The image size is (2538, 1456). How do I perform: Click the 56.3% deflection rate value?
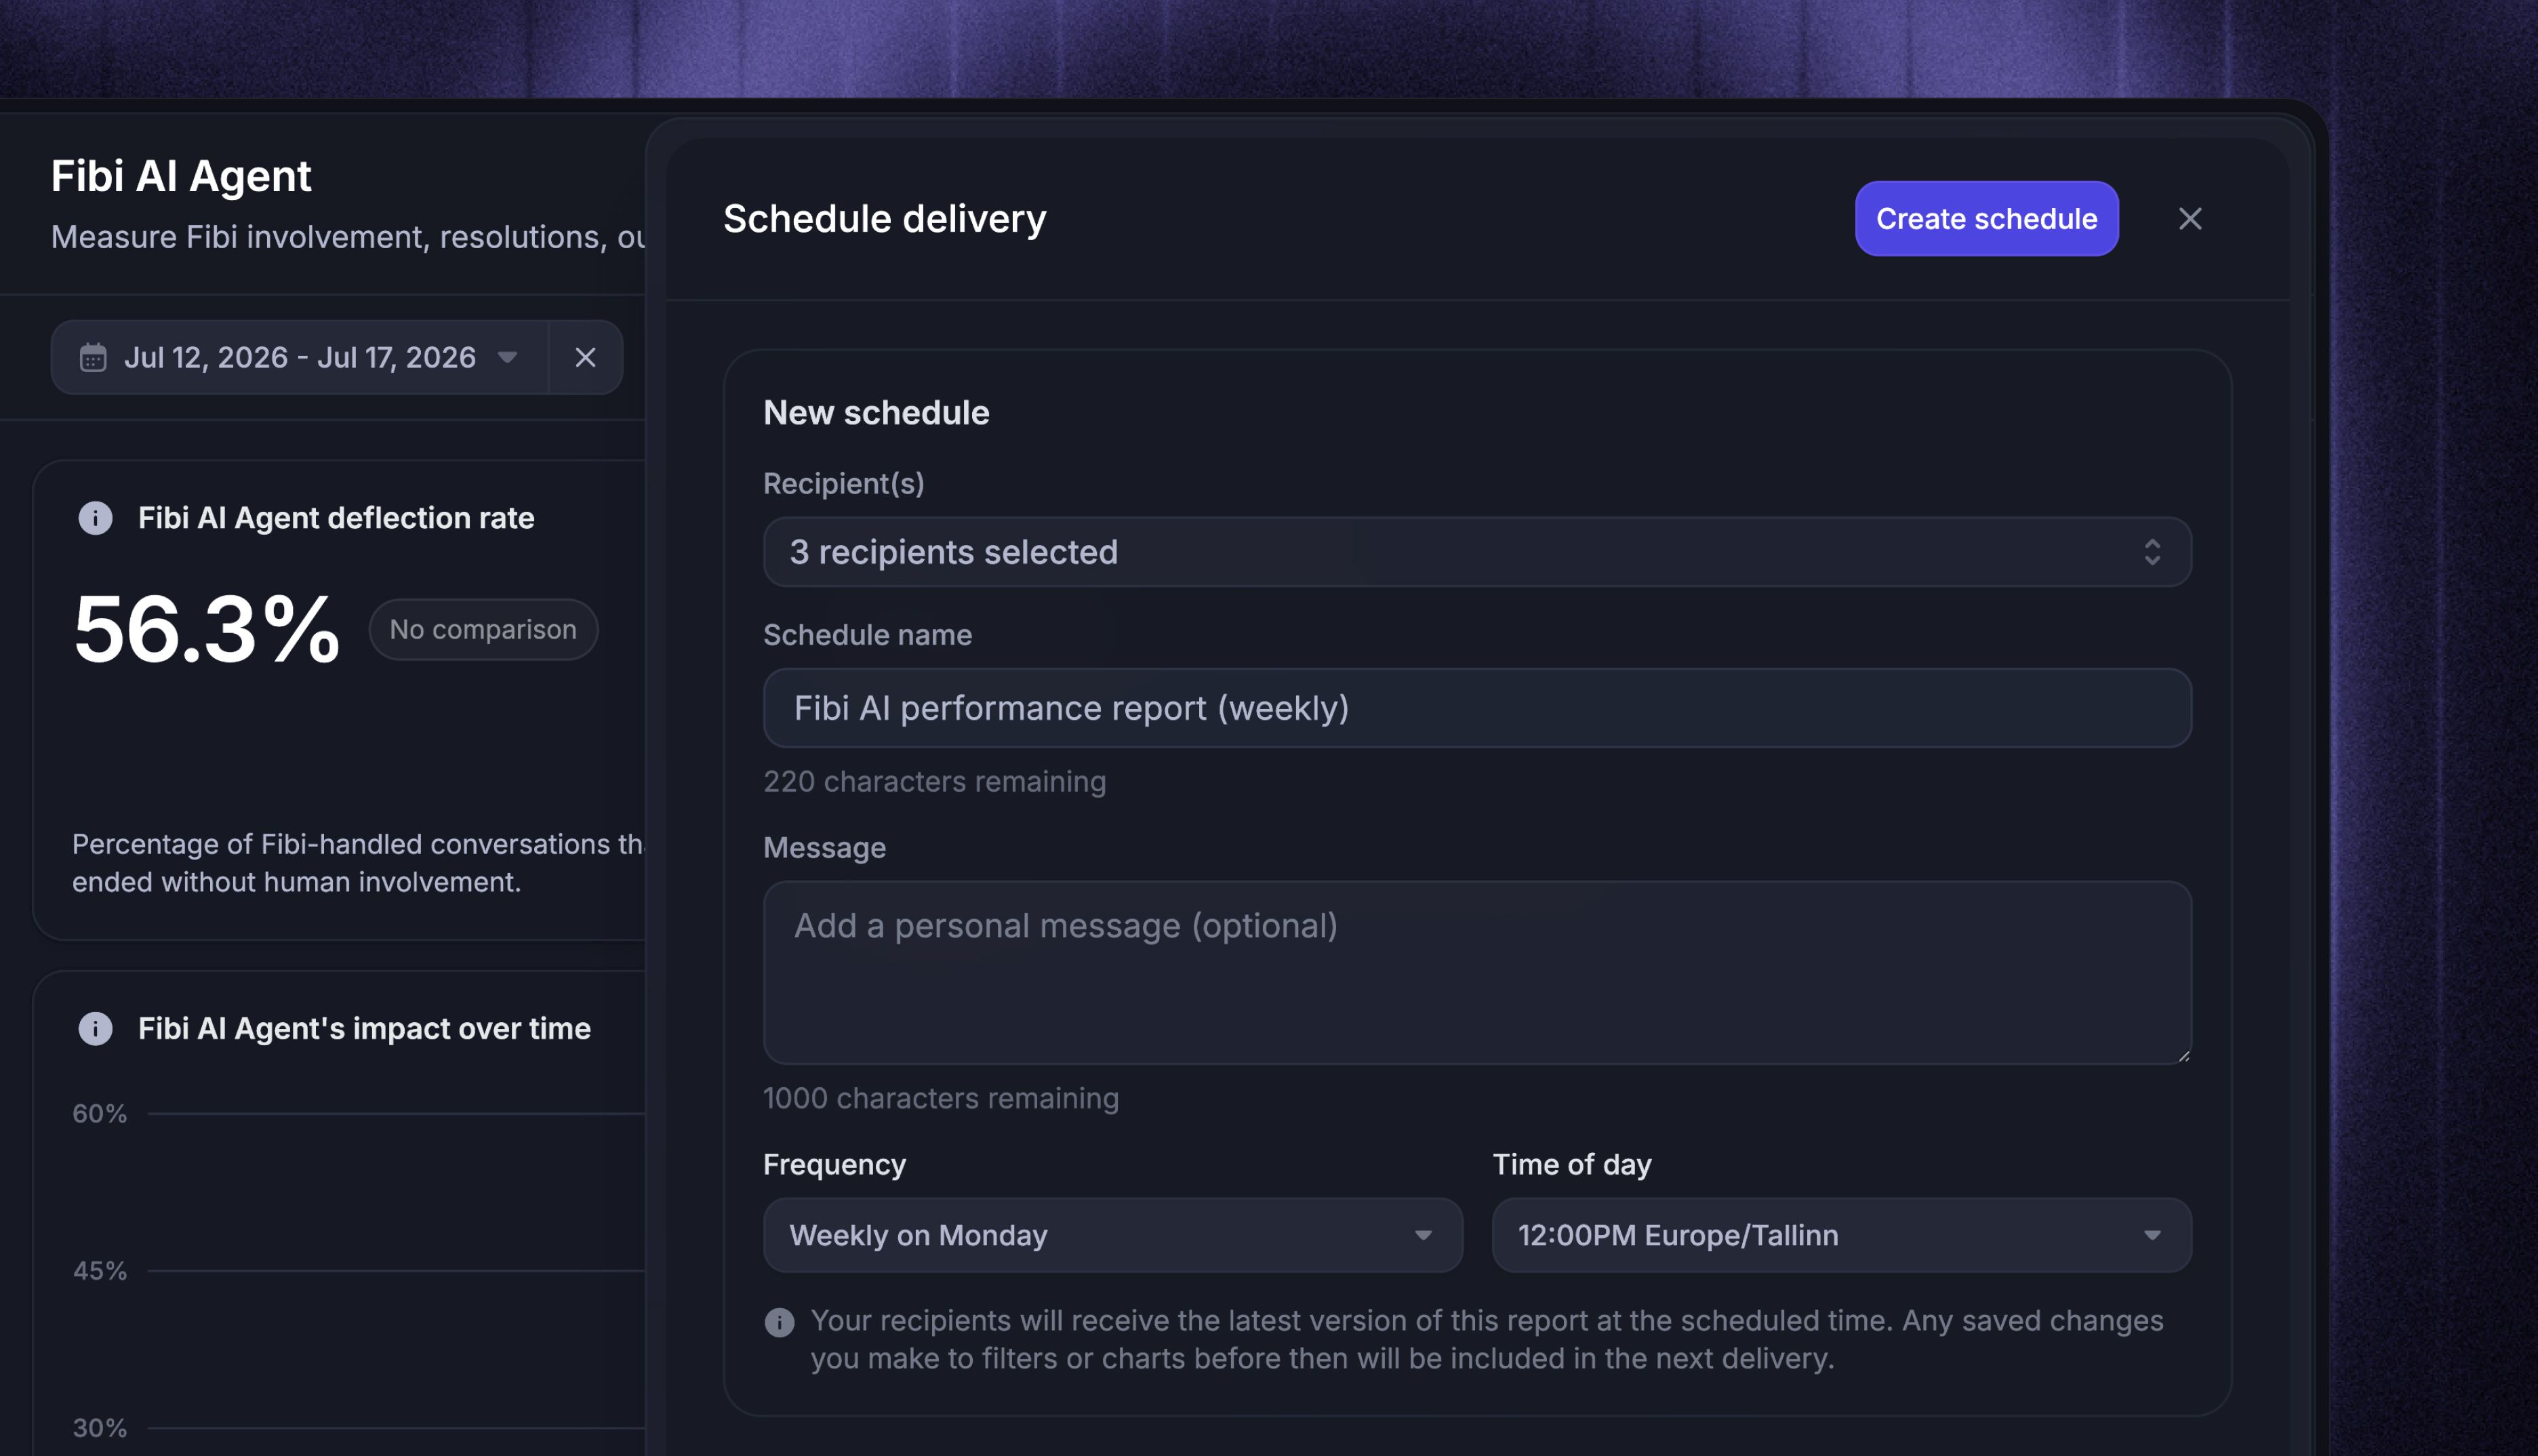[x=207, y=629]
